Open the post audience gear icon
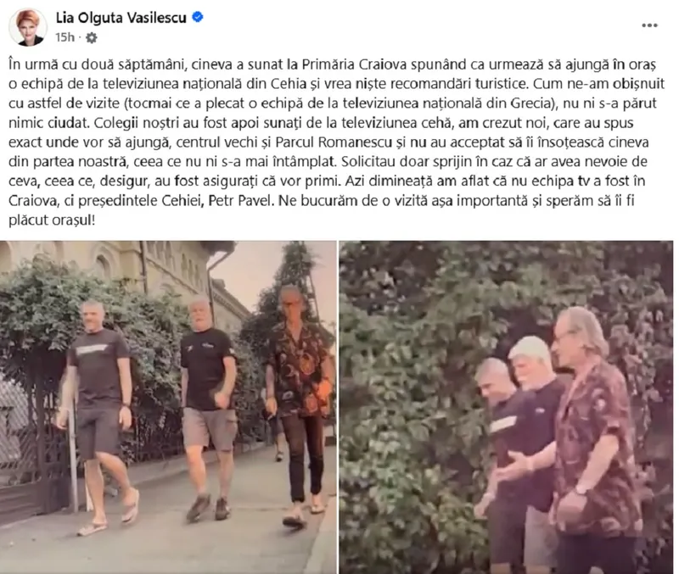This screenshot has width=679, height=574. coord(91,38)
